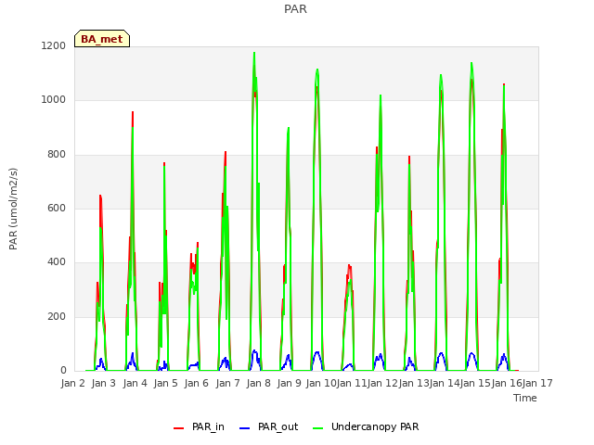The image size is (594, 445).
Task: Toggle PAR_in series in legend
Action: 199,426
